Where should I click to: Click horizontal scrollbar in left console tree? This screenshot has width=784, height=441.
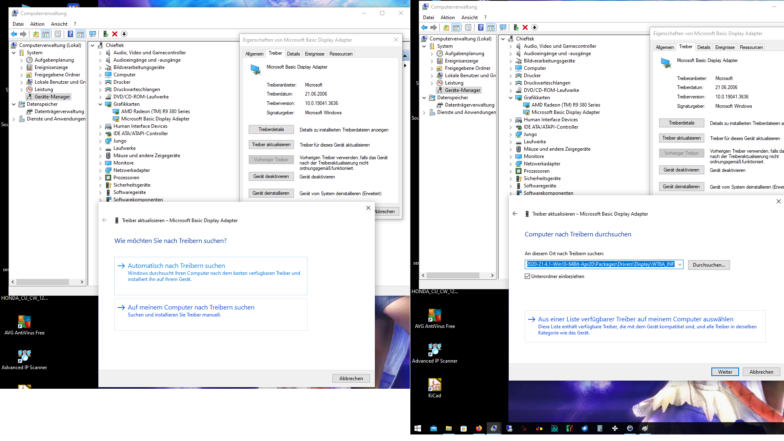tap(43, 282)
